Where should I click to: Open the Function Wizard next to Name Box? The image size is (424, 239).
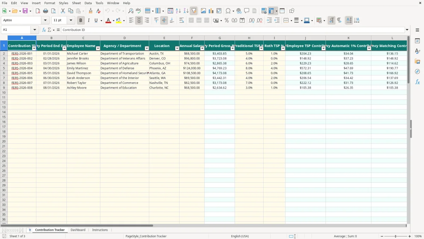pos(44,30)
